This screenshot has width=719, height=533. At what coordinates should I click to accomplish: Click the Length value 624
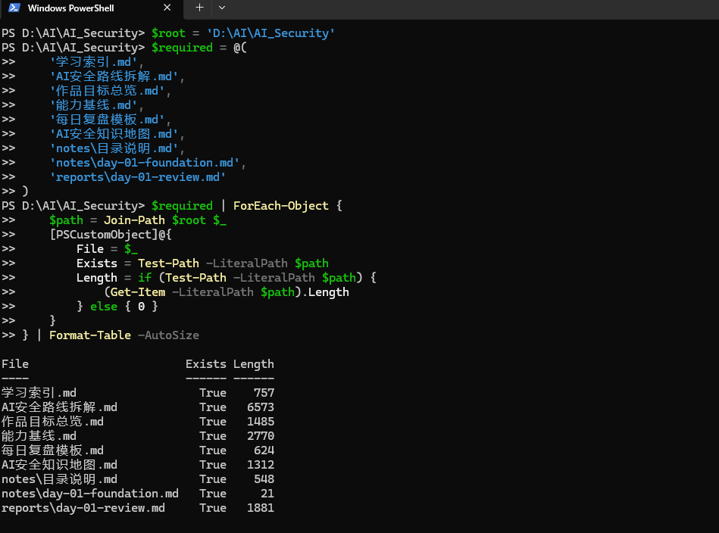tap(264, 450)
